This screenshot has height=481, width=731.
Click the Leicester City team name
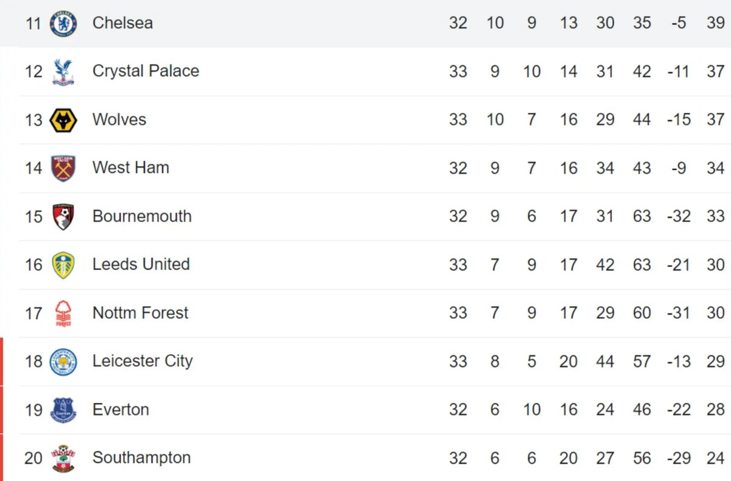pos(142,361)
